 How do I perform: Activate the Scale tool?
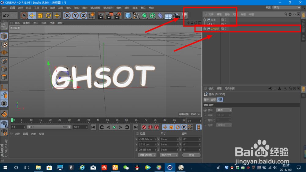40,15
